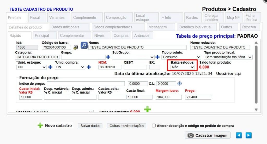
Task: Click the plus icon next to SubGrupo
Action: point(157,57)
